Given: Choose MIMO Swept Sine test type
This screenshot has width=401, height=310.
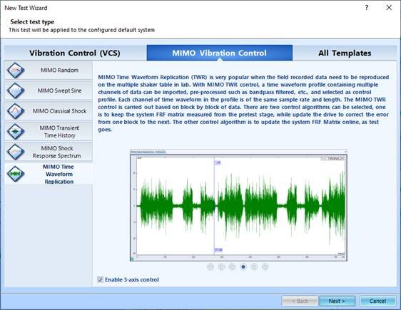Looking at the screenshot, I should point(48,91).
